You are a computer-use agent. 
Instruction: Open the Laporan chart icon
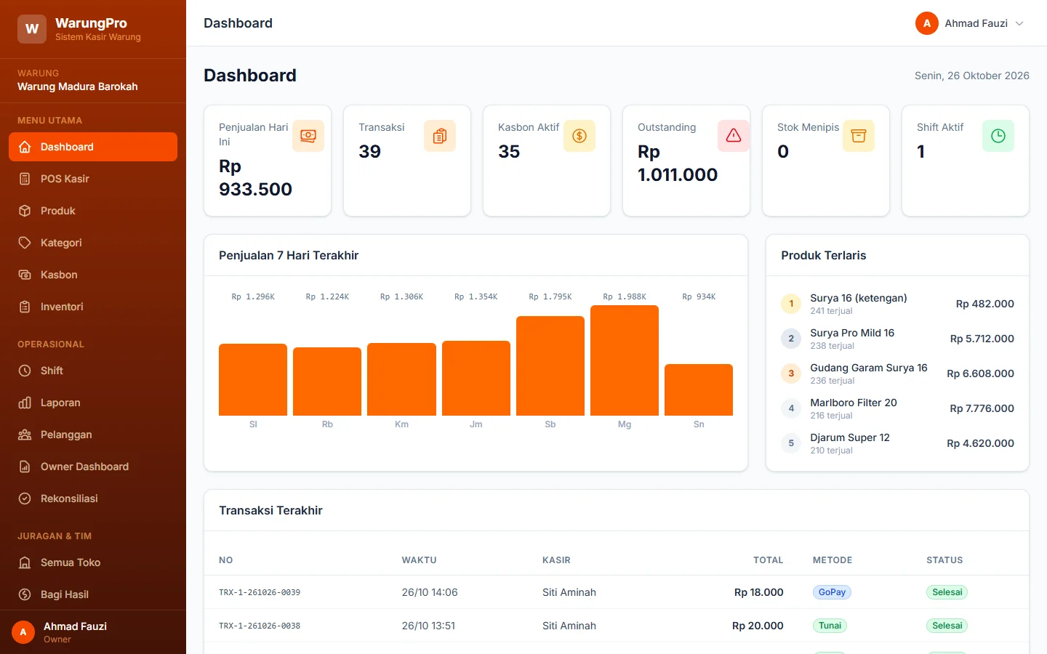(25, 403)
